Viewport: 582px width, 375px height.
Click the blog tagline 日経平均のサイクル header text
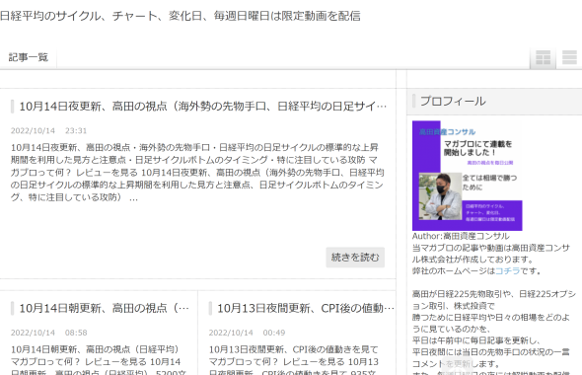click(180, 16)
